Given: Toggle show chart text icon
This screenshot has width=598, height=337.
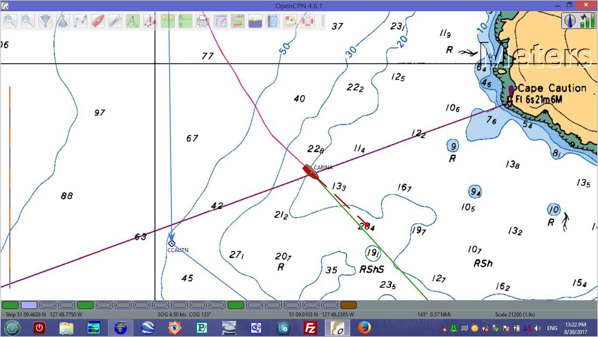Looking at the screenshot, I should click(x=133, y=21).
